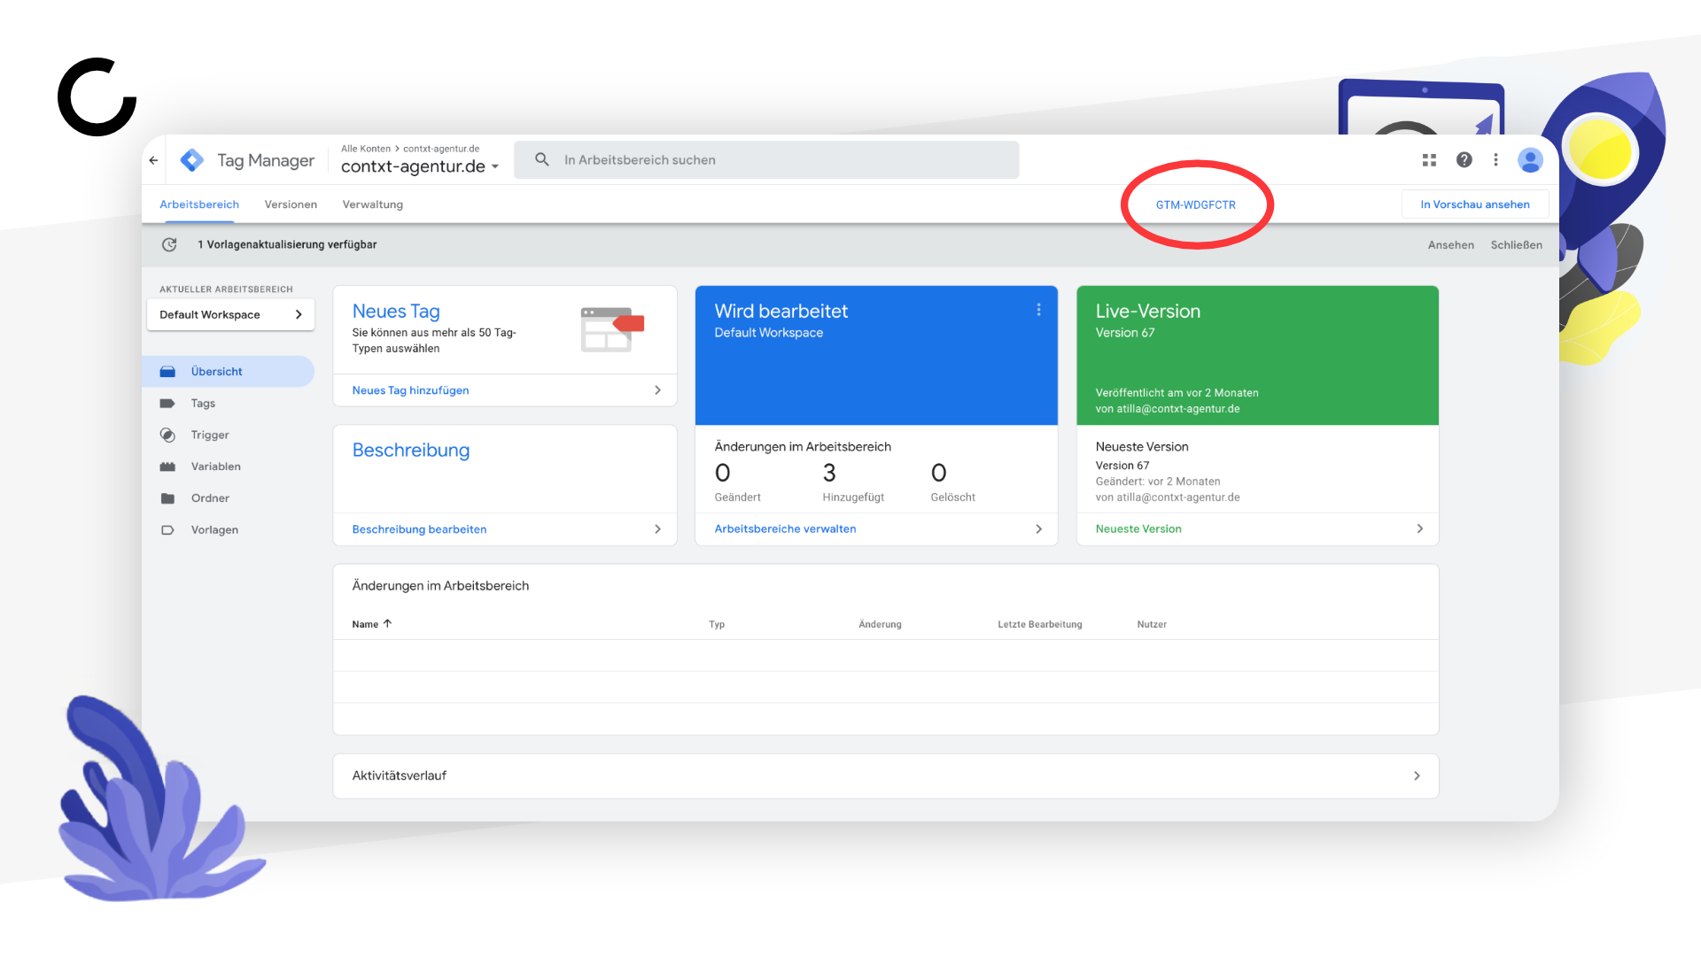Click the Alle Konten breadcrumb

pos(366,149)
